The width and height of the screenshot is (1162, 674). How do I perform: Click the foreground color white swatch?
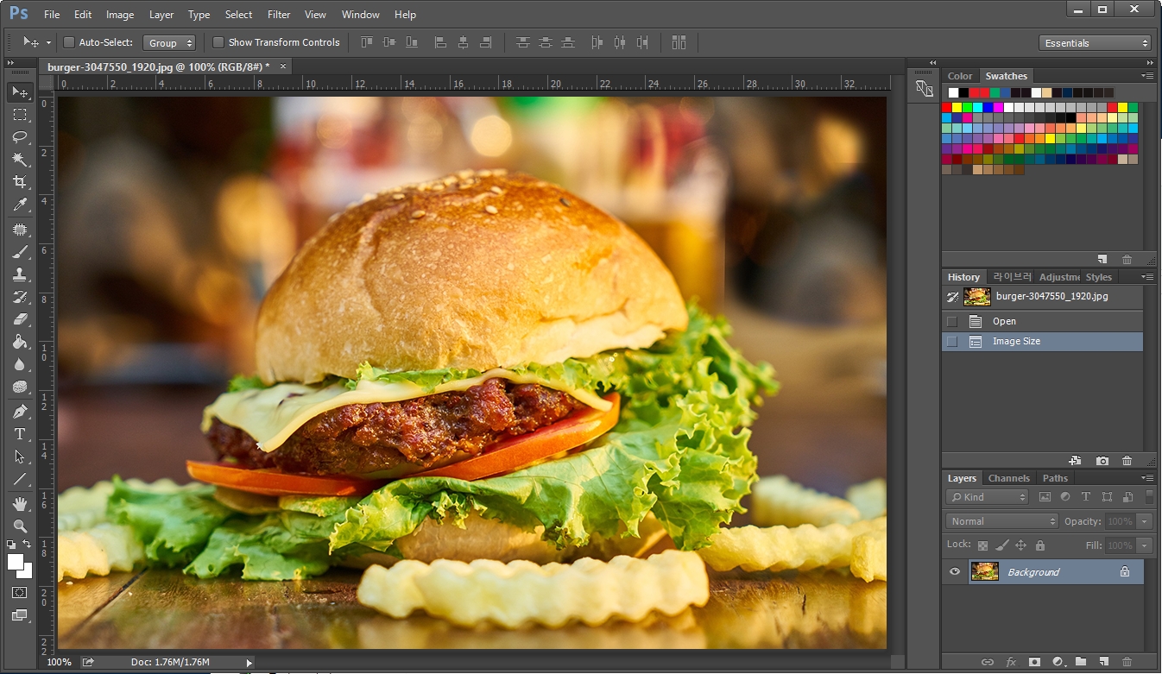[16, 562]
